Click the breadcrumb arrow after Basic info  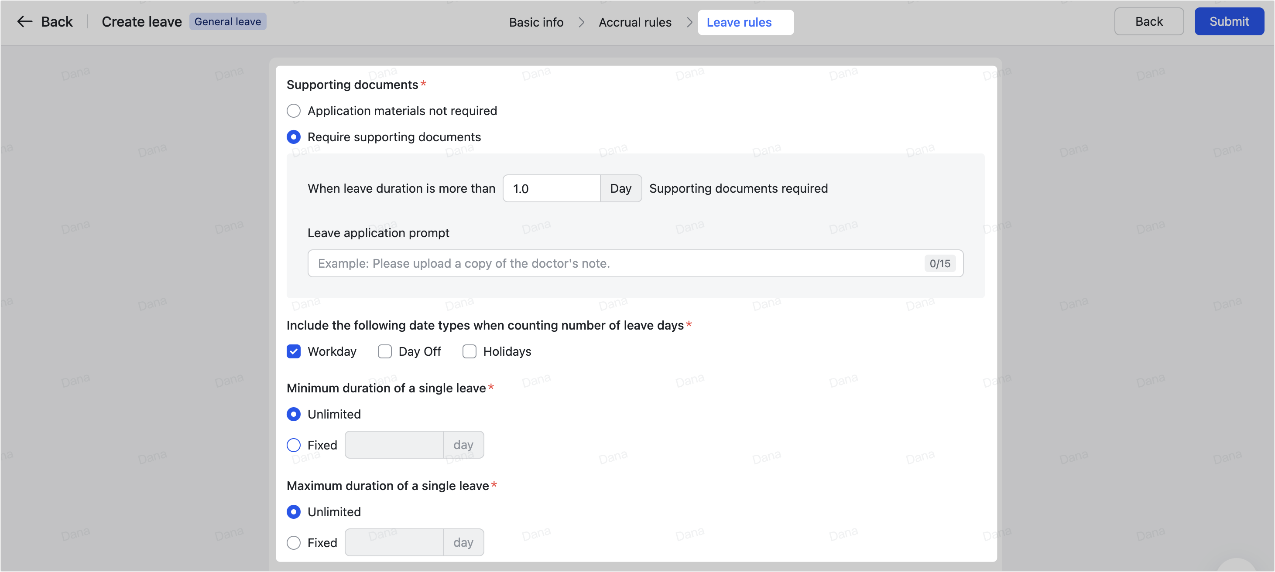[x=581, y=22]
